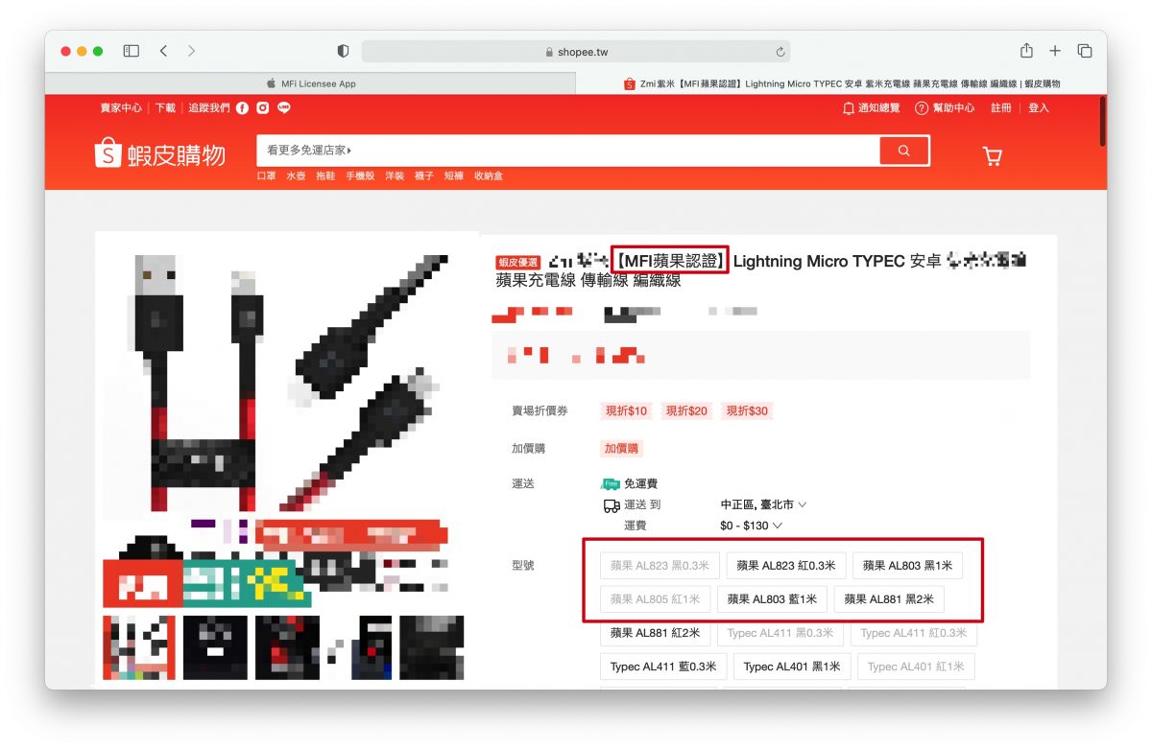Click the 襪子 suggested keyword

424,176
